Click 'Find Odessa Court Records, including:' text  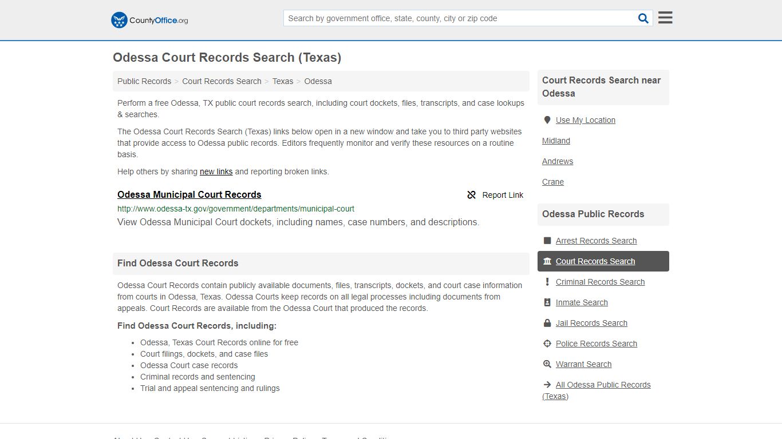coord(197,326)
